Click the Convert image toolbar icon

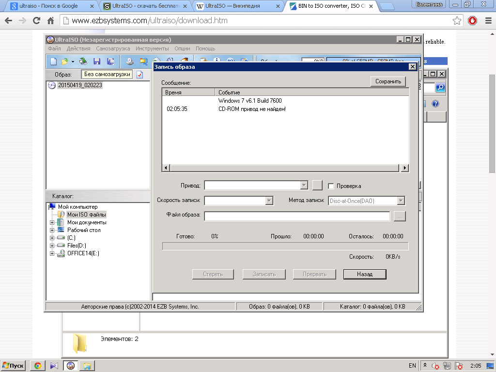[143, 62]
